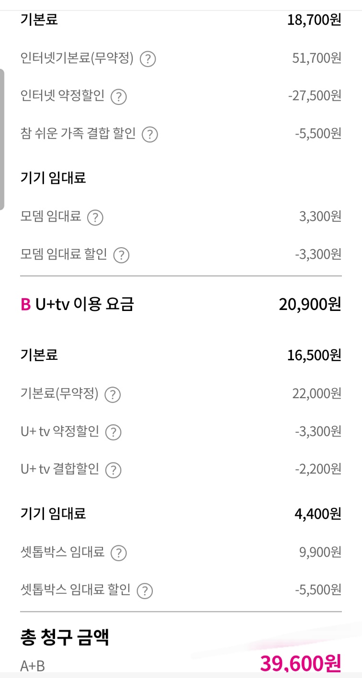Tap the 4,400원 device rental subtotal
The height and width of the screenshot is (678, 362).
click(317, 514)
